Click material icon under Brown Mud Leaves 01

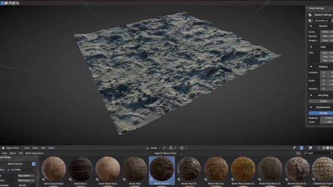[x=233, y=179]
